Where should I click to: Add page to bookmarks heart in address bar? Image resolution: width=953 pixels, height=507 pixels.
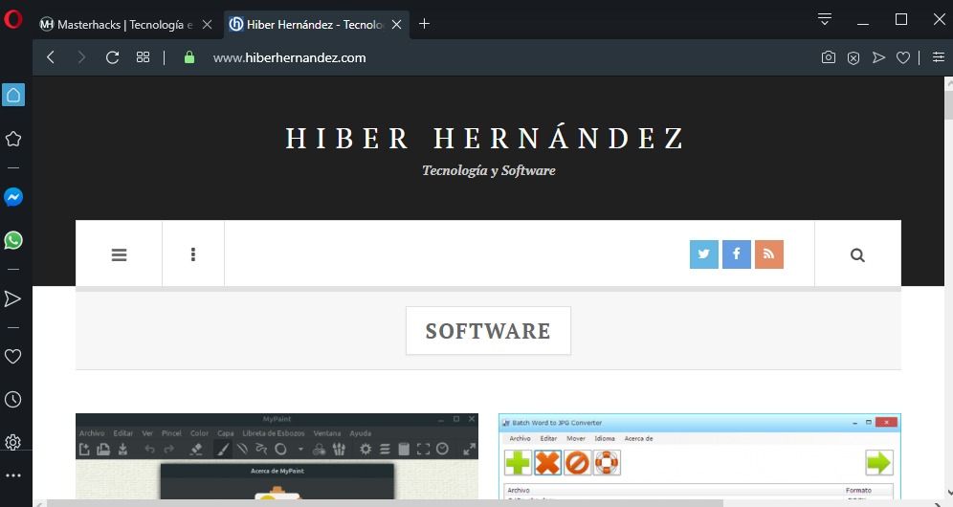[903, 57]
